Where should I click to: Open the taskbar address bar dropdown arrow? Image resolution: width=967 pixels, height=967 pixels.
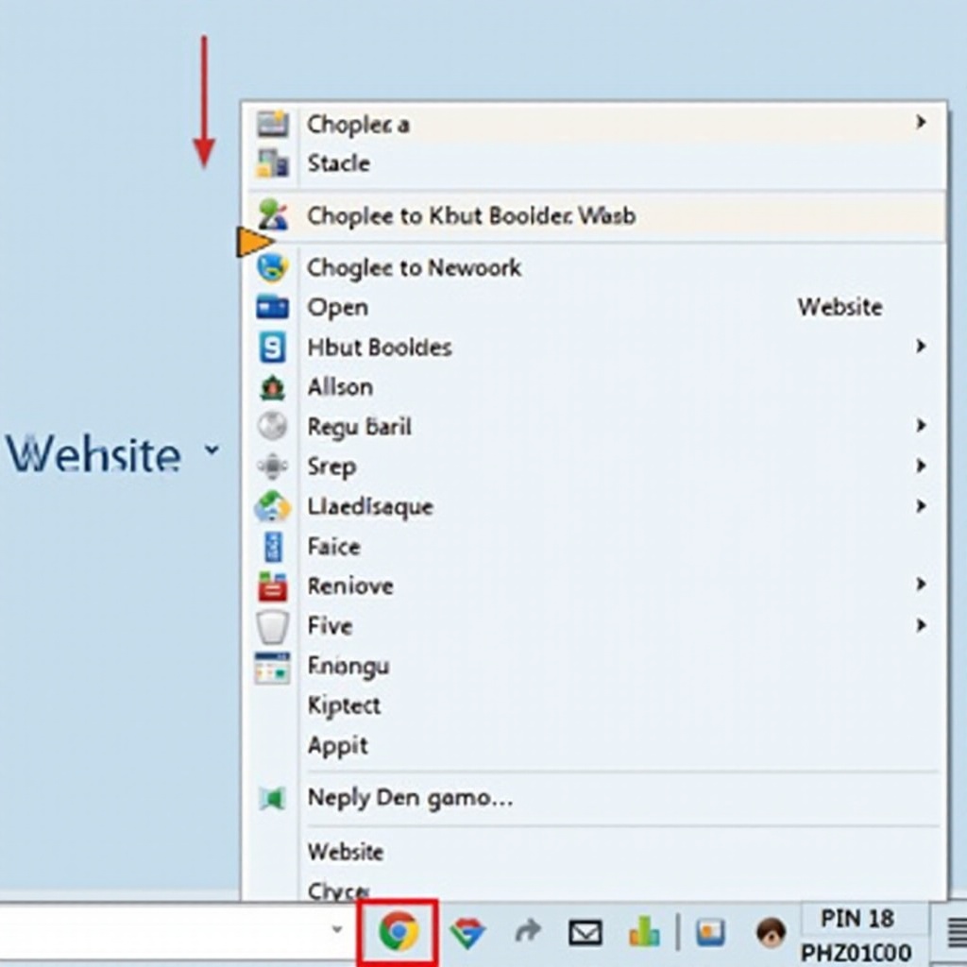pos(337,930)
